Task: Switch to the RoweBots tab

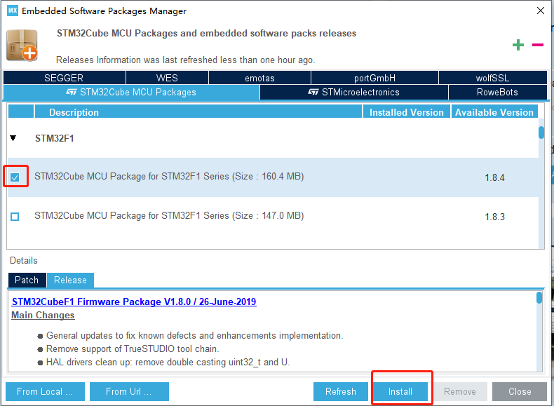Action: [497, 93]
